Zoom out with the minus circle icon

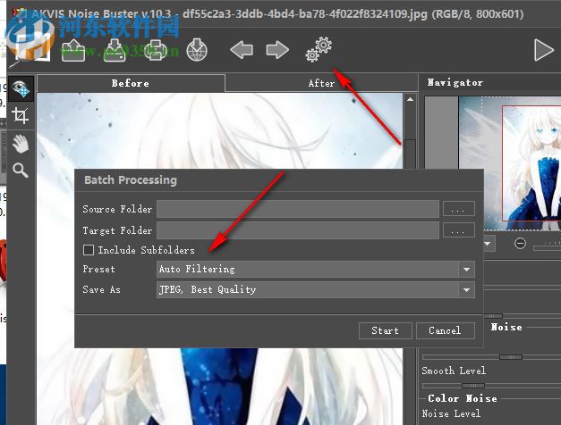tap(520, 244)
